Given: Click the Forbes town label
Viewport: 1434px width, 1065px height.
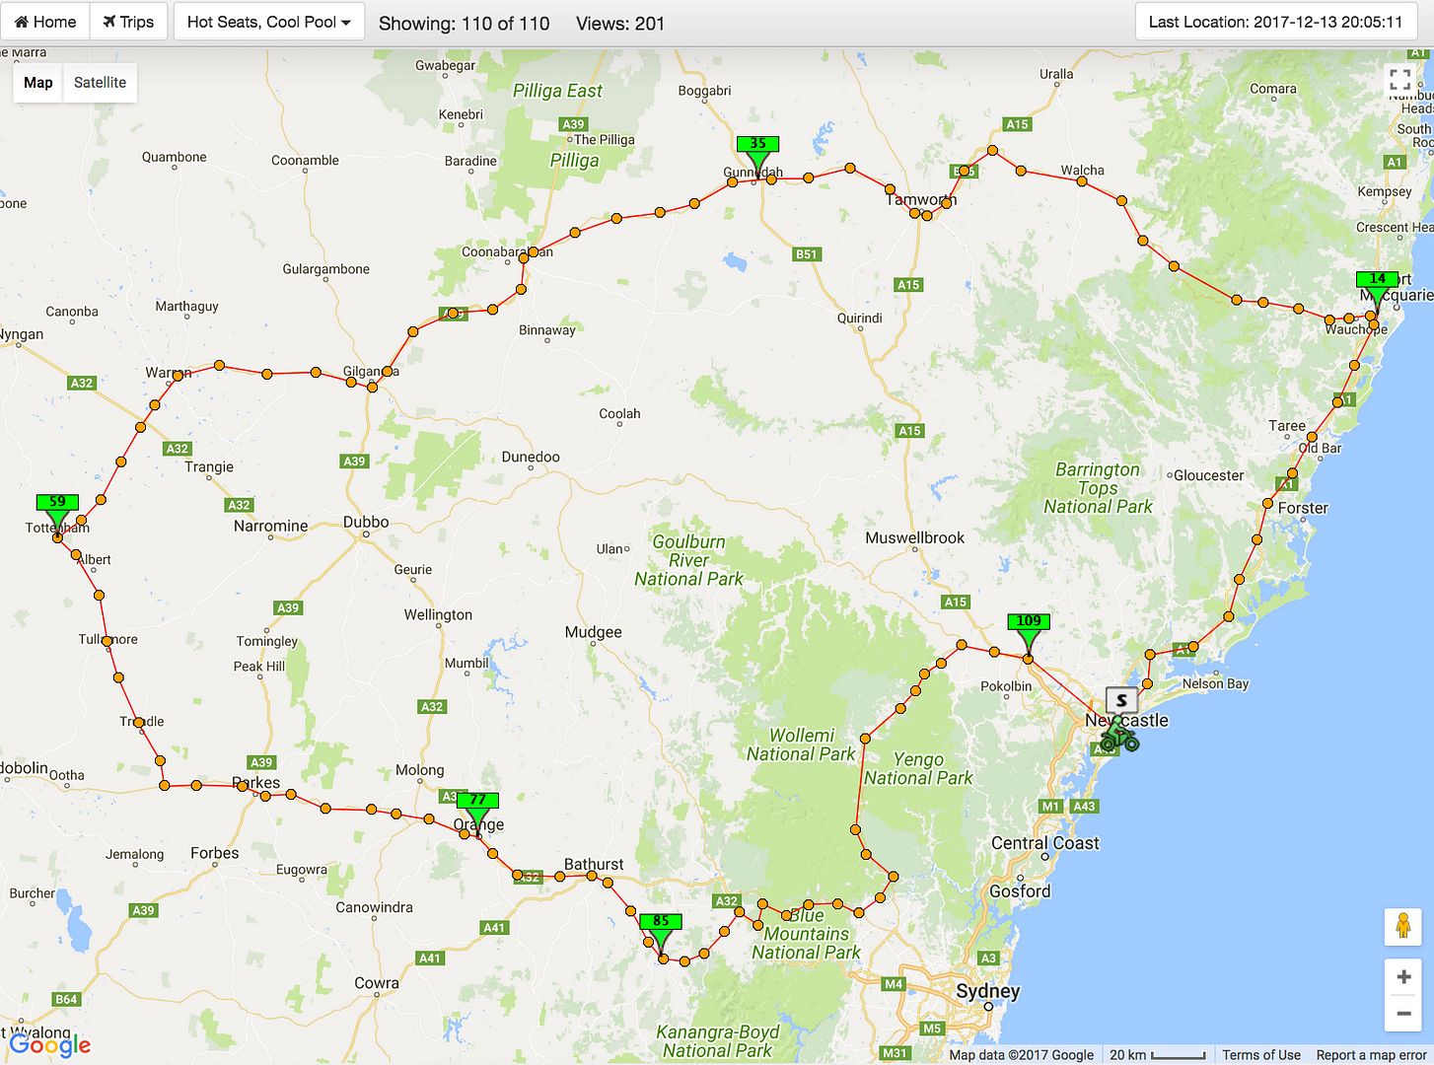Looking at the screenshot, I should [214, 853].
